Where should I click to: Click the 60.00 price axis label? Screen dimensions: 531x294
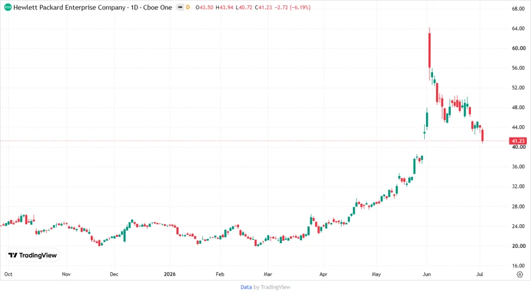tap(519, 48)
